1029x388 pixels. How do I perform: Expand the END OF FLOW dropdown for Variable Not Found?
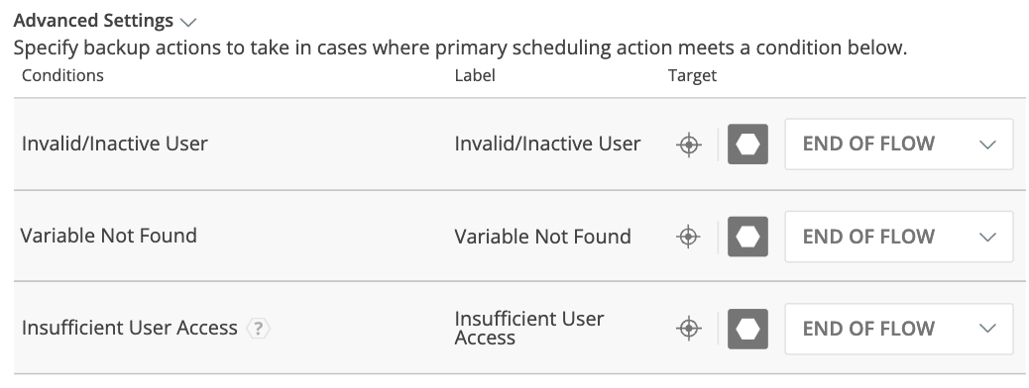pyautogui.click(x=899, y=237)
